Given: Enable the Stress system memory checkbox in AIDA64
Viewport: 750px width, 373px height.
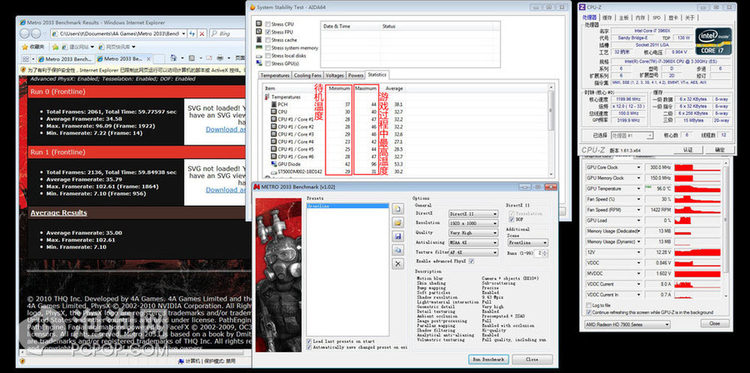Looking at the screenshot, I should [x=268, y=48].
